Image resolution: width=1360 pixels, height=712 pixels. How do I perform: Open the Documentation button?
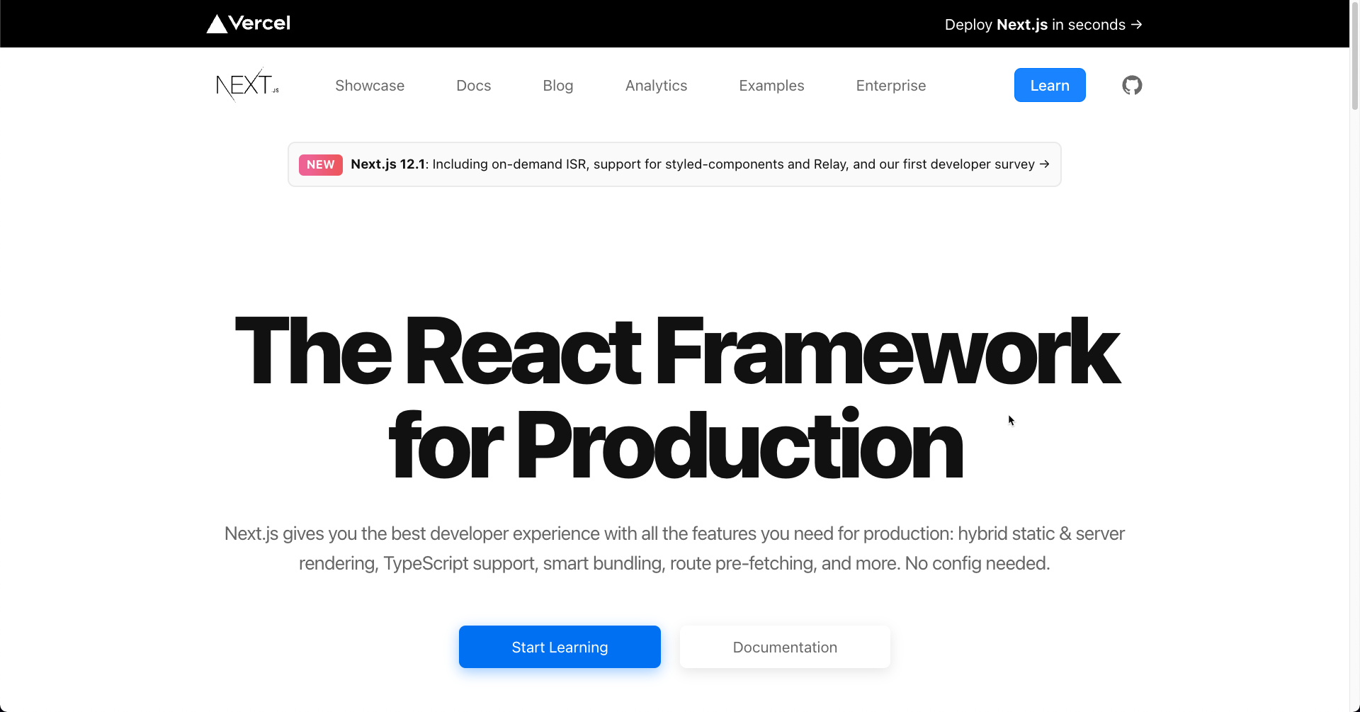(785, 647)
